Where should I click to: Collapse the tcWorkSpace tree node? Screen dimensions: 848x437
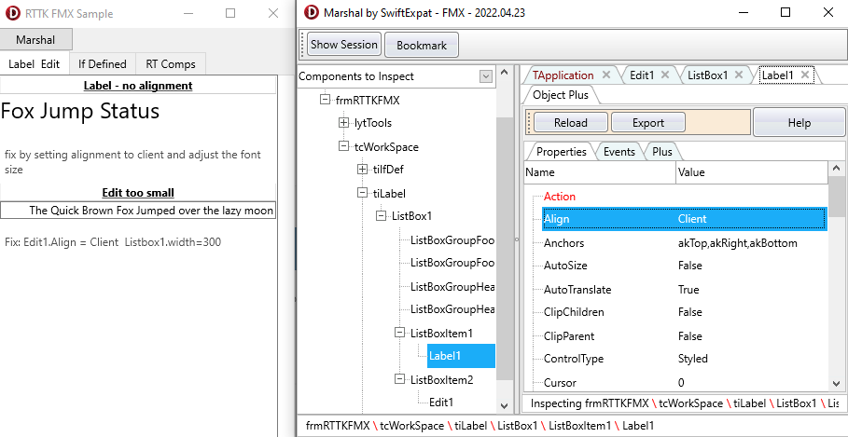pos(343,146)
